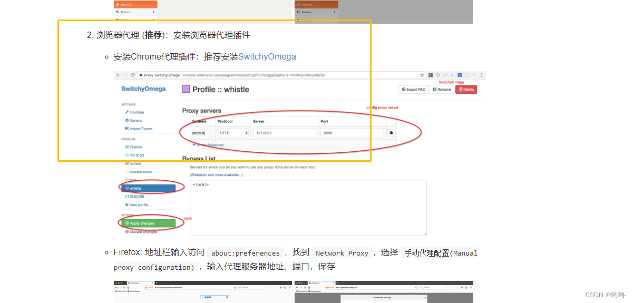Click the 浏览器代理 list item heading
Viewport: 634px width, 303px height.
click(173, 35)
